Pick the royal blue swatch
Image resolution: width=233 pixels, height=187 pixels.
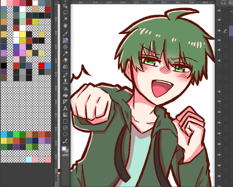coord(16,47)
